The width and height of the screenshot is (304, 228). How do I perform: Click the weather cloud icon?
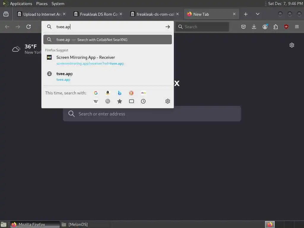16,49
